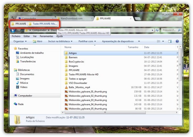The width and height of the screenshot is (193, 137).
Task: Change view with the view icon
Action: (x=159, y=41)
